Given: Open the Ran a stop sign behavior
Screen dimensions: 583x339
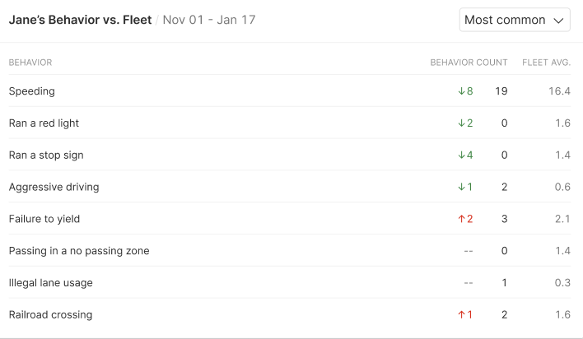Looking at the screenshot, I should (46, 156).
